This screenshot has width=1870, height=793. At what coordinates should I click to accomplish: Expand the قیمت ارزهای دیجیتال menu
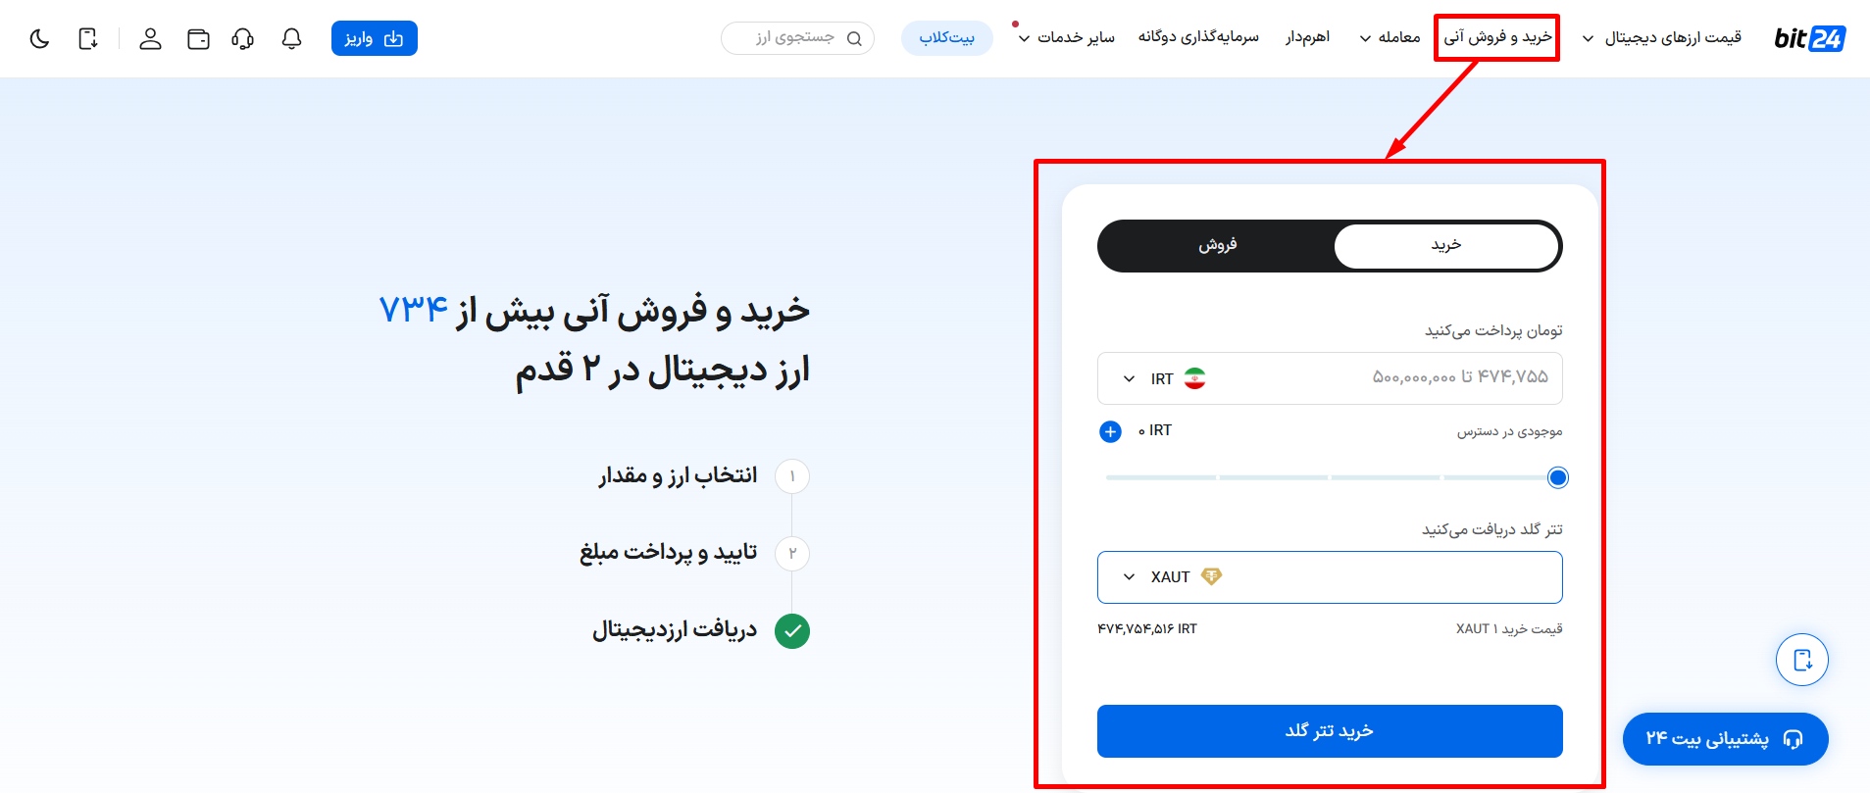click(x=1662, y=37)
